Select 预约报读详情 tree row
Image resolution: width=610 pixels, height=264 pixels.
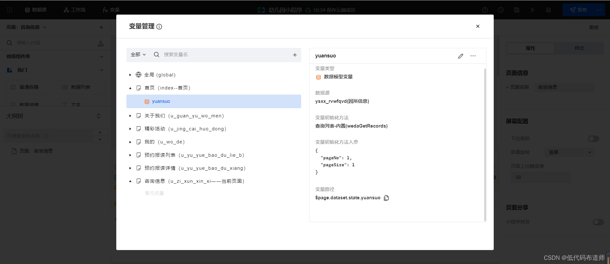click(x=195, y=168)
